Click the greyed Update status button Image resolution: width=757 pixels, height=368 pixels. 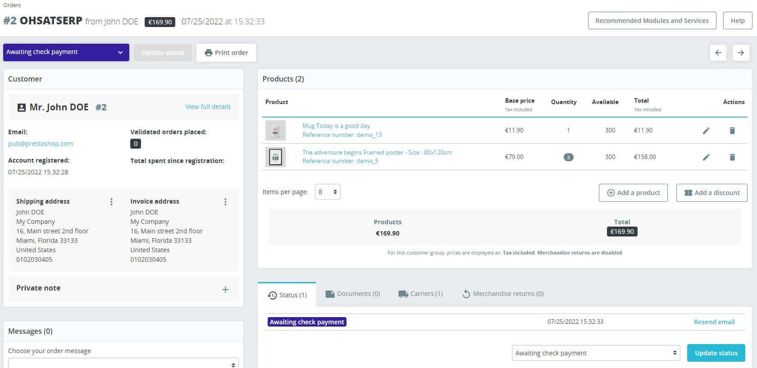pyautogui.click(x=163, y=53)
